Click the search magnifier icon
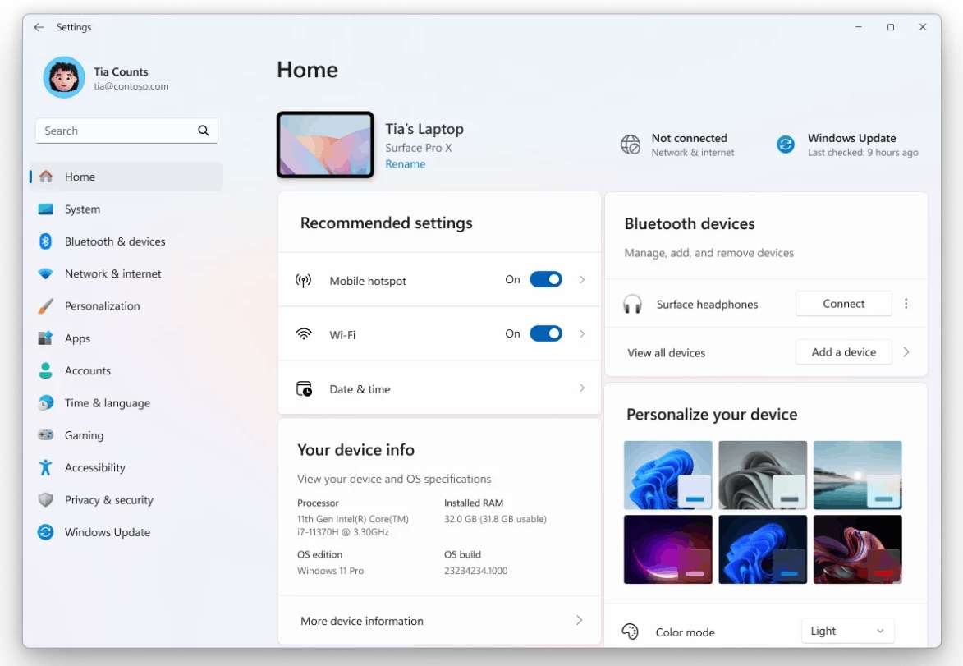This screenshot has width=963, height=666. coord(204,131)
